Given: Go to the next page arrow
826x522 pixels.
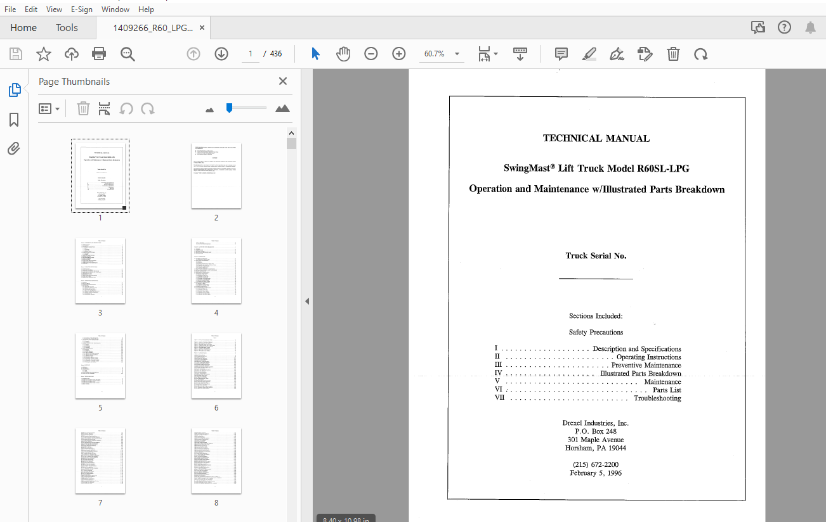Looking at the screenshot, I should pyautogui.click(x=221, y=54).
